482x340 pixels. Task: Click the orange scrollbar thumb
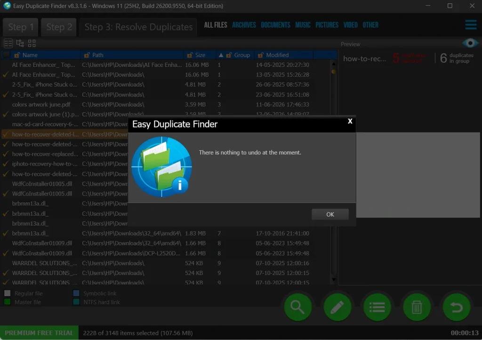click(x=334, y=72)
